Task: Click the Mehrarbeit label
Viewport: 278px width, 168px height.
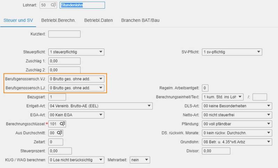Action: (117, 160)
